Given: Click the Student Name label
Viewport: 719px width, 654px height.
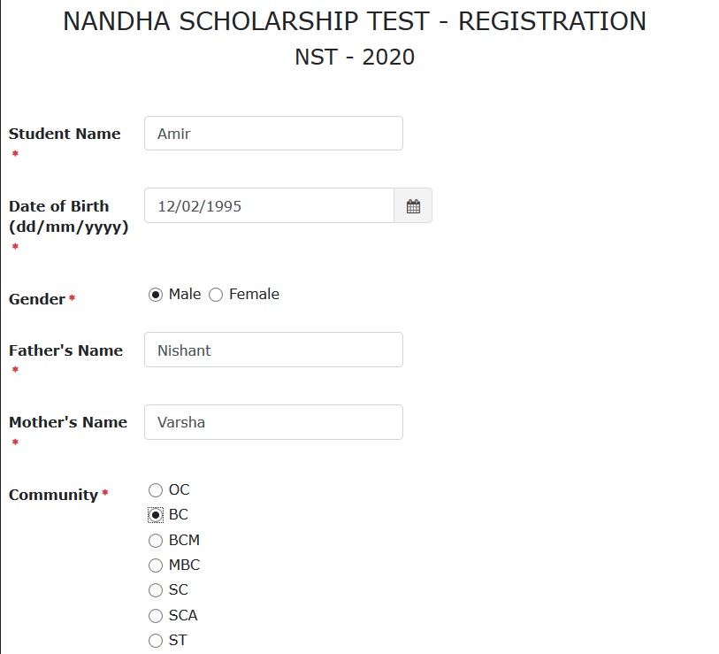Looking at the screenshot, I should [65, 134].
